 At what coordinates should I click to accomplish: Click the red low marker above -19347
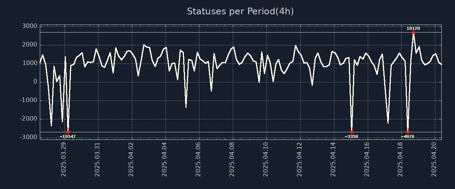pyautogui.click(x=68, y=132)
